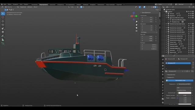Toggle viewport overlays button
Viewport: 195px width, 110px height.
(144, 7)
